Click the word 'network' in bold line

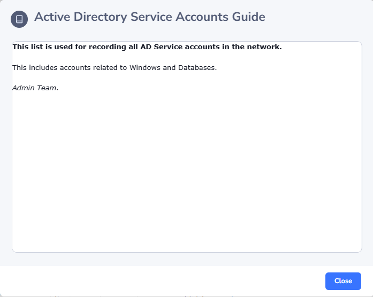[265, 47]
